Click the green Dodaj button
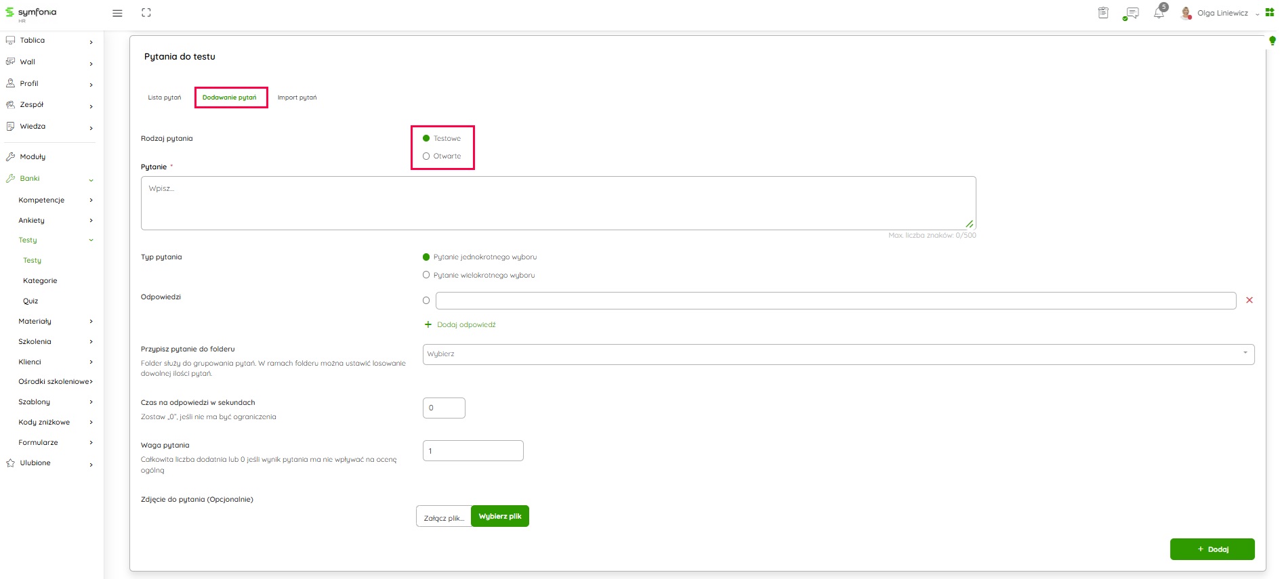1284x579 pixels. point(1211,549)
